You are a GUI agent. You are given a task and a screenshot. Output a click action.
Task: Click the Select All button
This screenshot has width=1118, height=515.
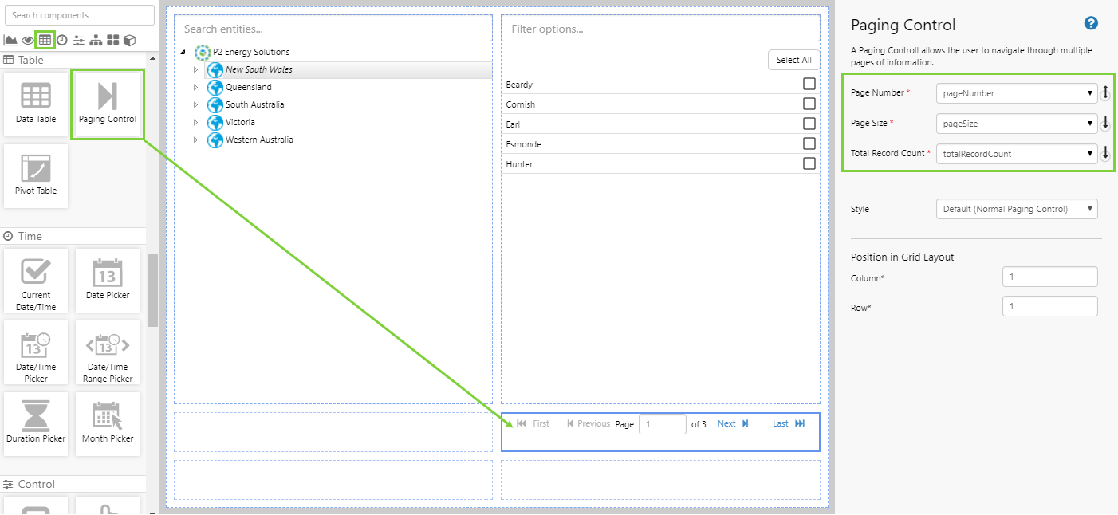(793, 60)
